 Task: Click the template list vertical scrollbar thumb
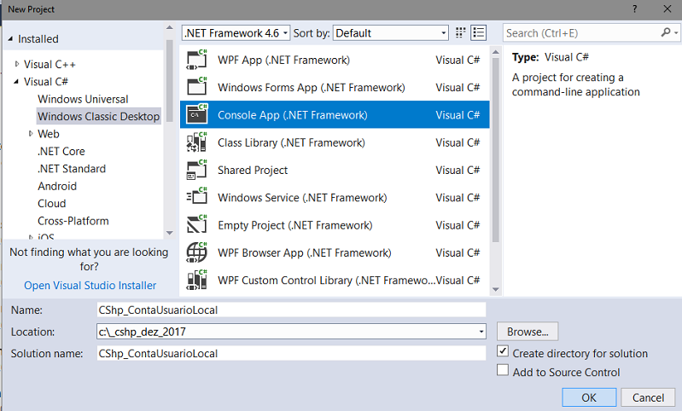point(495,149)
